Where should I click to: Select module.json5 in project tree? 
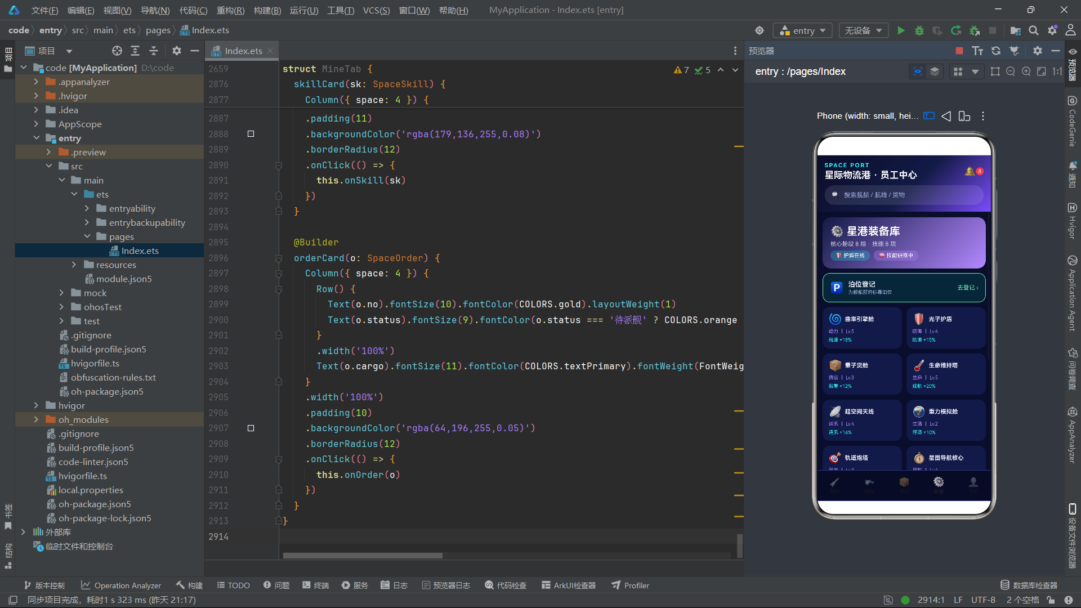(x=124, y=279)
